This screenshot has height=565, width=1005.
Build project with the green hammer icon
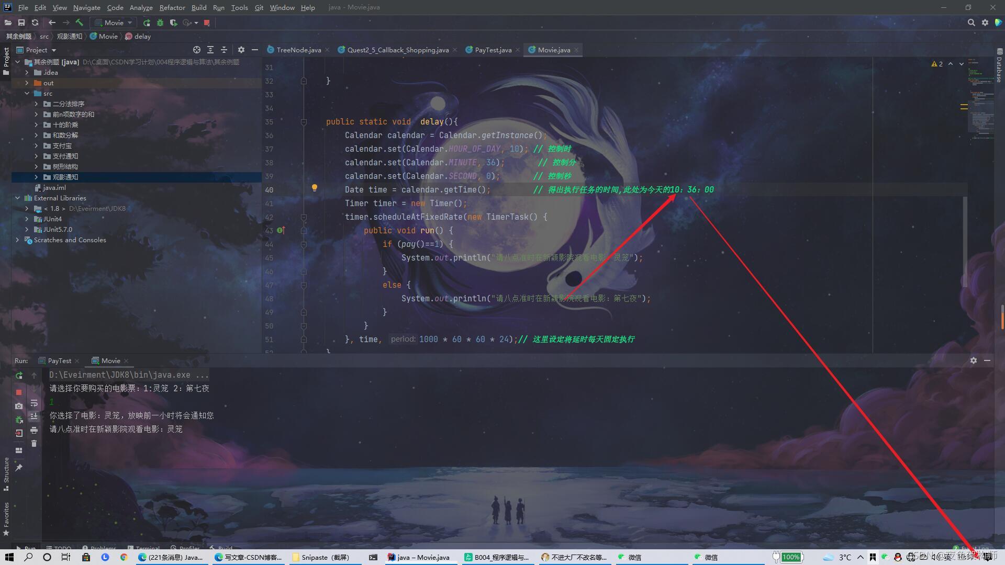click(x=80, y=22)
